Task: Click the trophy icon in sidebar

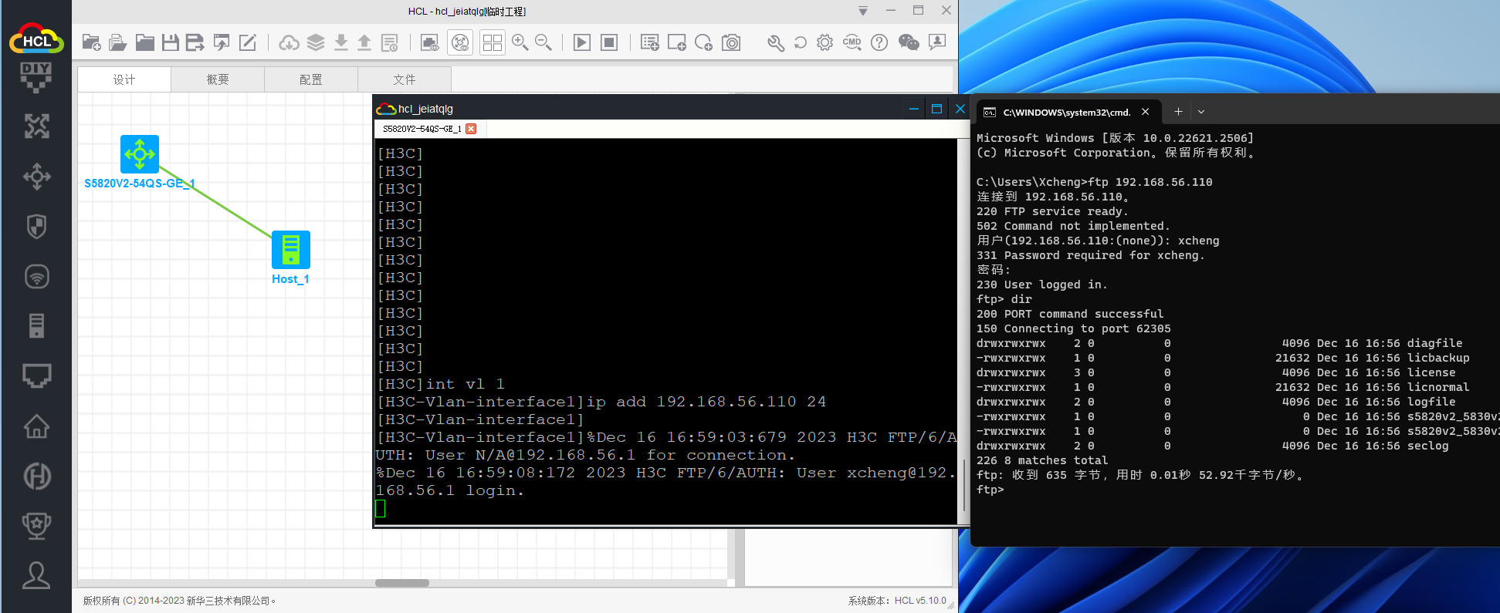Action: point(36,525)
